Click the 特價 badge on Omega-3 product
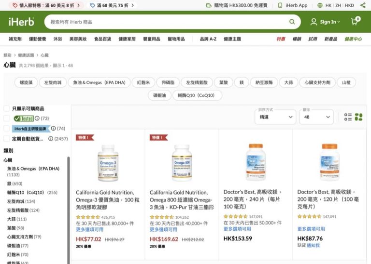Viewport: 371px width, 264px height. pyautogui.click(x=85, y=138)
